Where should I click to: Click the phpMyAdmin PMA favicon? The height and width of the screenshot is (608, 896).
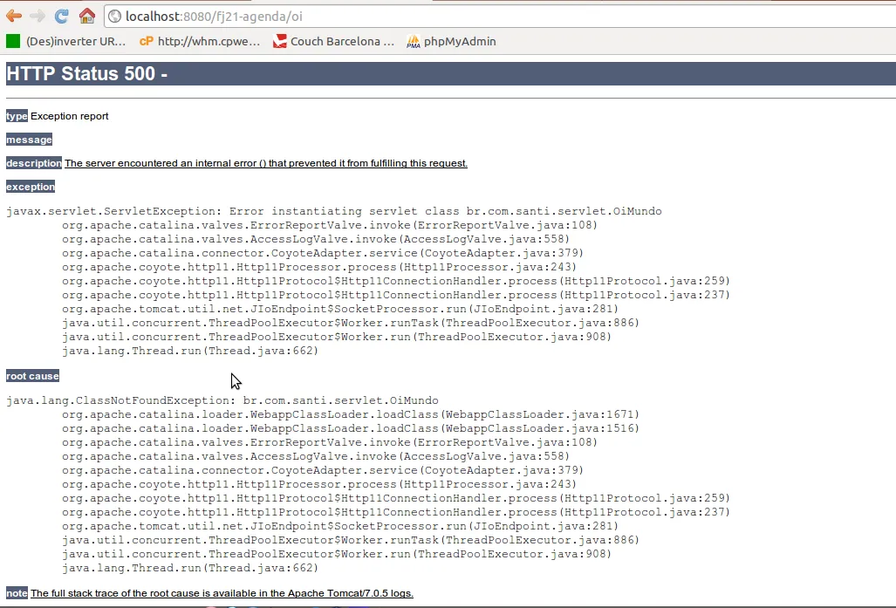(x=414, y=42)
